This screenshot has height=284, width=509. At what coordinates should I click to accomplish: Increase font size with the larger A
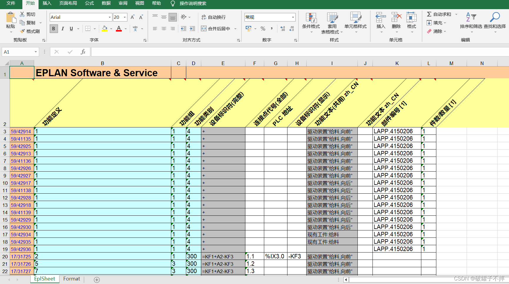(x=132, y=17)
